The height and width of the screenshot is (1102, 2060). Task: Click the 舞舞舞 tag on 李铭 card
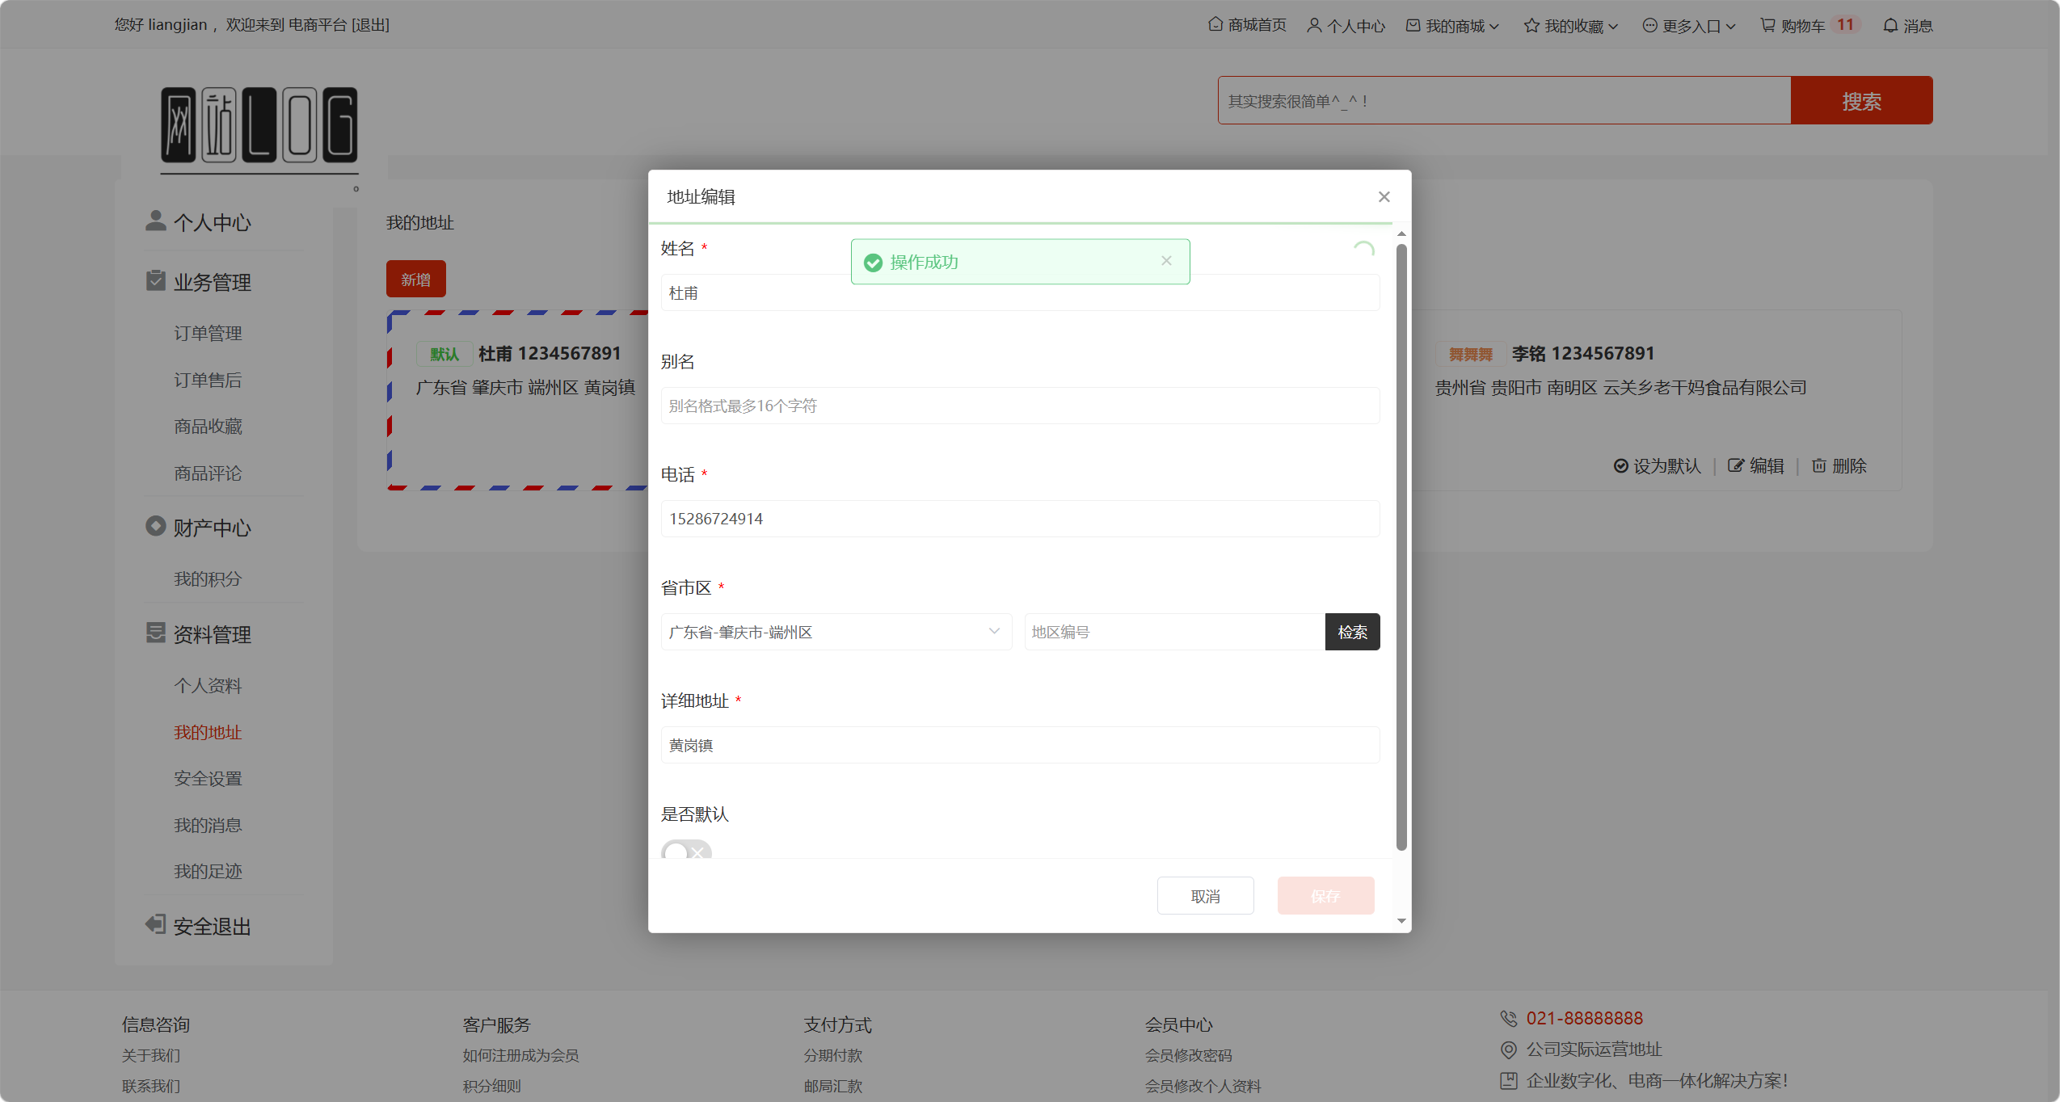point(1470,354)
